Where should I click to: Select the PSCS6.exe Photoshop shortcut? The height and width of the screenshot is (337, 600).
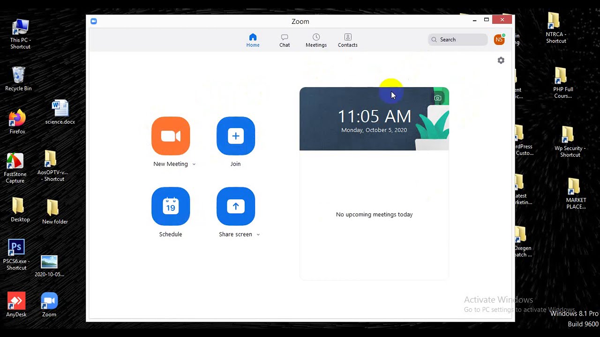click(x=16, y=255)
